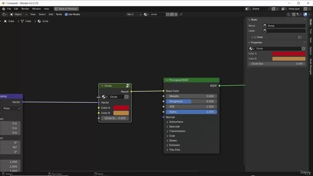This screenshot has width=313, height=176.
Task: Click the header material name field 'circle'
Action: 157,14
